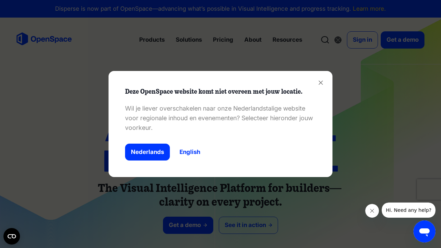Open the Resources navigation dropdown
Viewport: 441px width, 248px height.
287,40
